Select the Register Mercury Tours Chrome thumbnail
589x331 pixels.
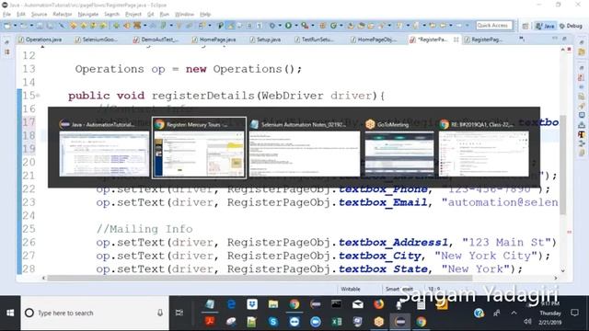click(199, 148)
